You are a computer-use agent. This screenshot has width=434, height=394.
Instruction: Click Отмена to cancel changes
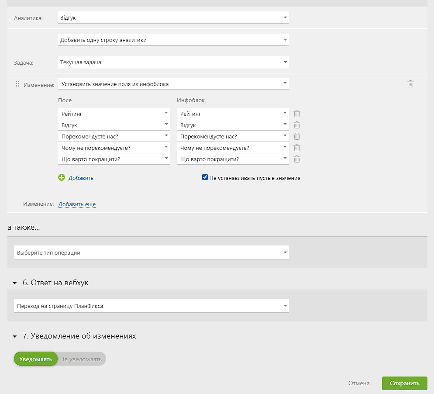point(359,383)
